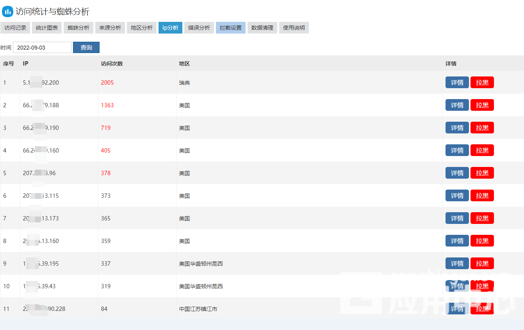524x330 pixels.
Task: Click the IP ending in 13.115
Action: [x=41, y=196]
